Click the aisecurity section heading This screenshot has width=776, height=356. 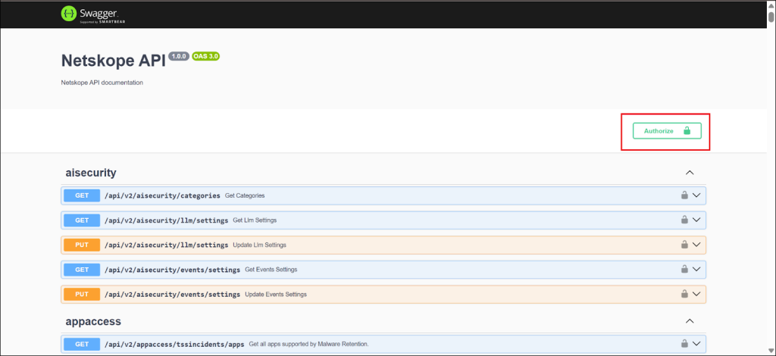[x=91, y=173]
